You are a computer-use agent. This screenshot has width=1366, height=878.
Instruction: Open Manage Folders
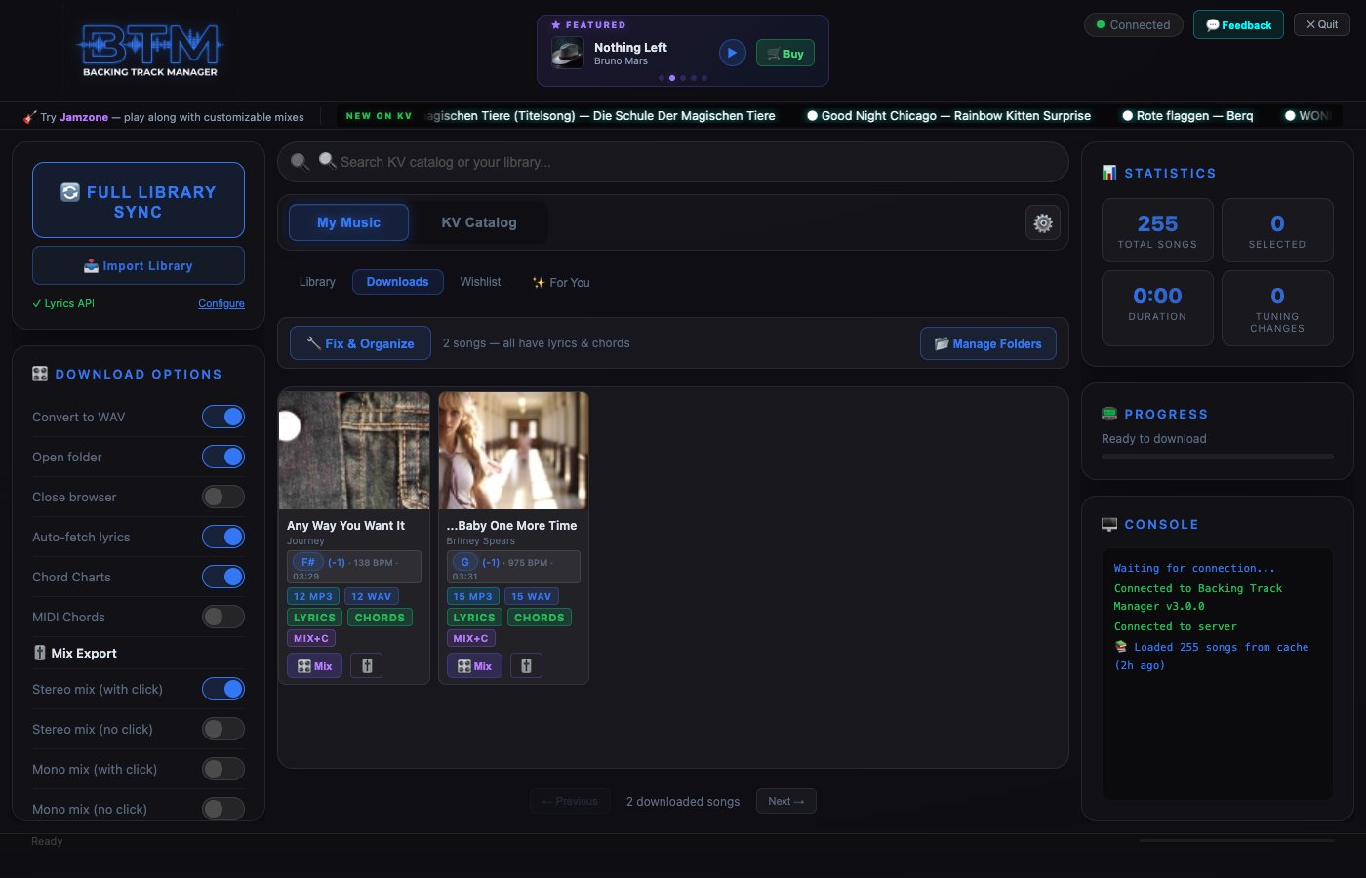click(988, 343)
